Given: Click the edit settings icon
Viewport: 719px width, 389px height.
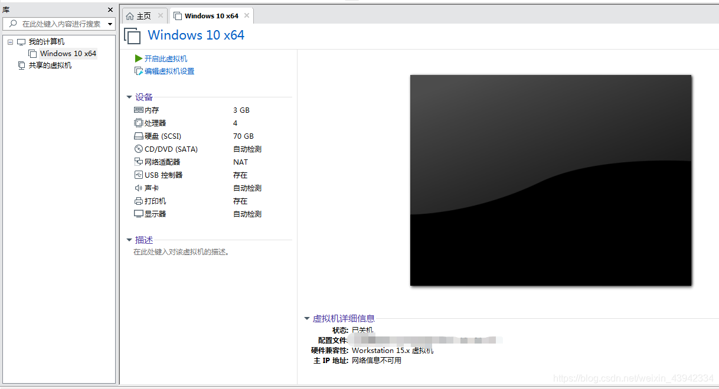Looking at the screenshot, I should click(x=139, y=71).
